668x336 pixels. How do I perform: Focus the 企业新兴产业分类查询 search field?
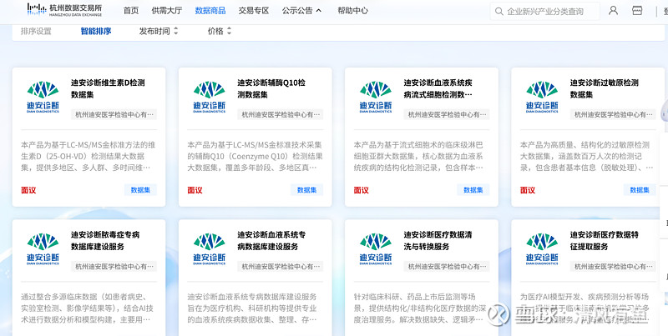[545, 12]
